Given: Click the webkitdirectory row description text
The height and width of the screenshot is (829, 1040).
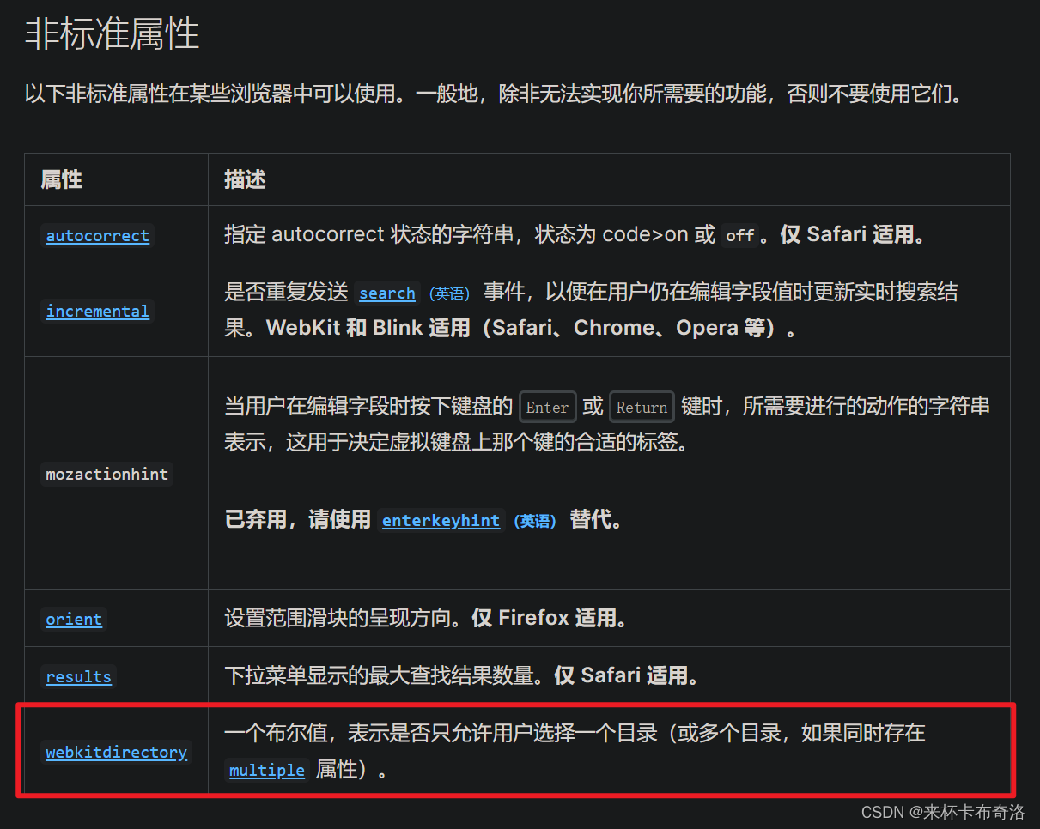Looking at the screenshot, I should pos(575,733).
